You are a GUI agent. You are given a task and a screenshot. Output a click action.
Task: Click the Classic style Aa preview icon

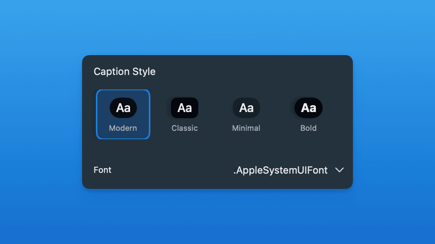point(185,108)
